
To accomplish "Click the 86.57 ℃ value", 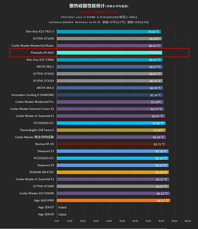I will 163,201.
